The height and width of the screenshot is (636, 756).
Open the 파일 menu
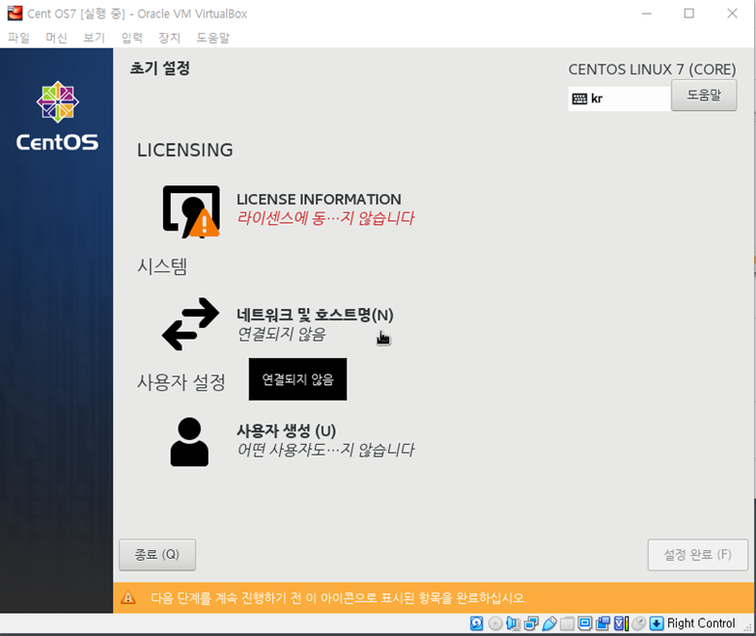tap(18, 37)
